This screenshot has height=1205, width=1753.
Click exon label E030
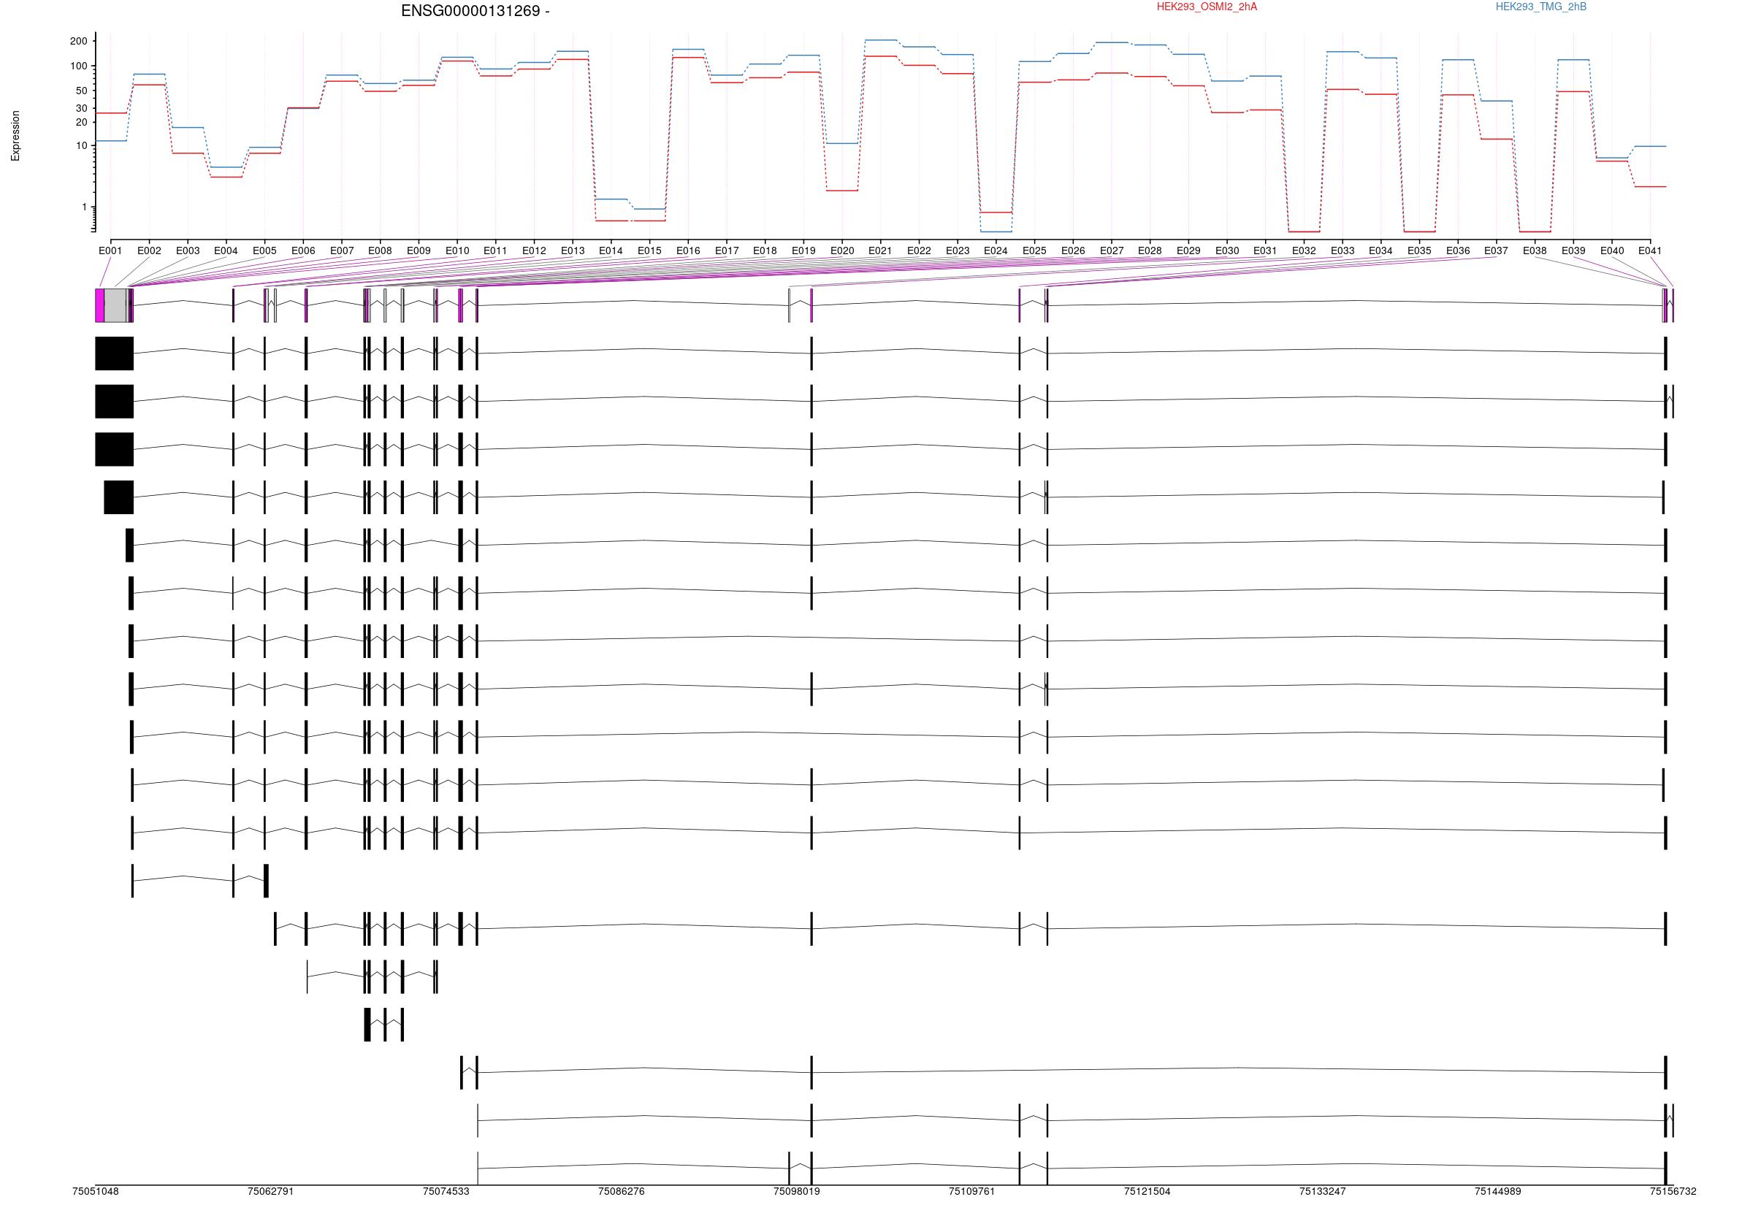pos(1227,250)
